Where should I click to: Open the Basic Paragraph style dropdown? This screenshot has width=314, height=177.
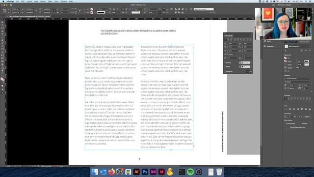(x=298, y=46)
